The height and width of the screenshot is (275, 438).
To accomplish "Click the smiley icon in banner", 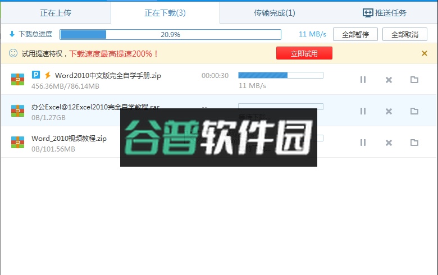I will [x=13, y=53].
